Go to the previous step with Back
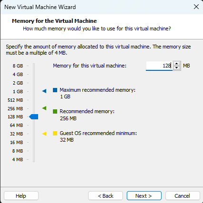The width and height of the screenshot is (203, 203). coord(105,196)
